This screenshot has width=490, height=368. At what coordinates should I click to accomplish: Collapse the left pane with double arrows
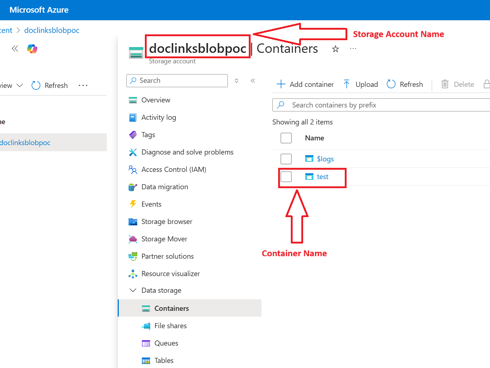tap(15, 48)
